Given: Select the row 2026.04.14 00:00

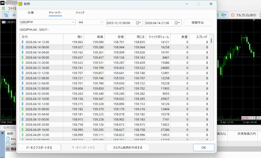Looking at the screenshot, I should (114, 58).
